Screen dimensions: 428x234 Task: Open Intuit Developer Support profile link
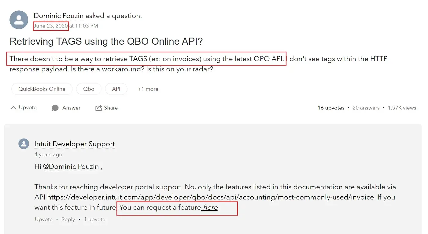(x=75, y=144)
